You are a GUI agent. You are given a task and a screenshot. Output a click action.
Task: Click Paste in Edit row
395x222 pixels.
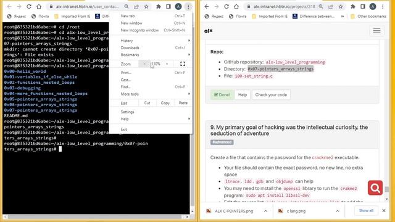coord(183,103)
